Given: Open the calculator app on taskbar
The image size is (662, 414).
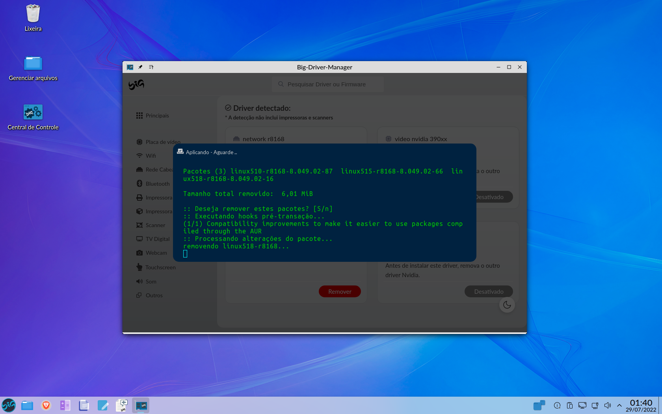Looking at the screenshot, I should [x=65, y=405].
